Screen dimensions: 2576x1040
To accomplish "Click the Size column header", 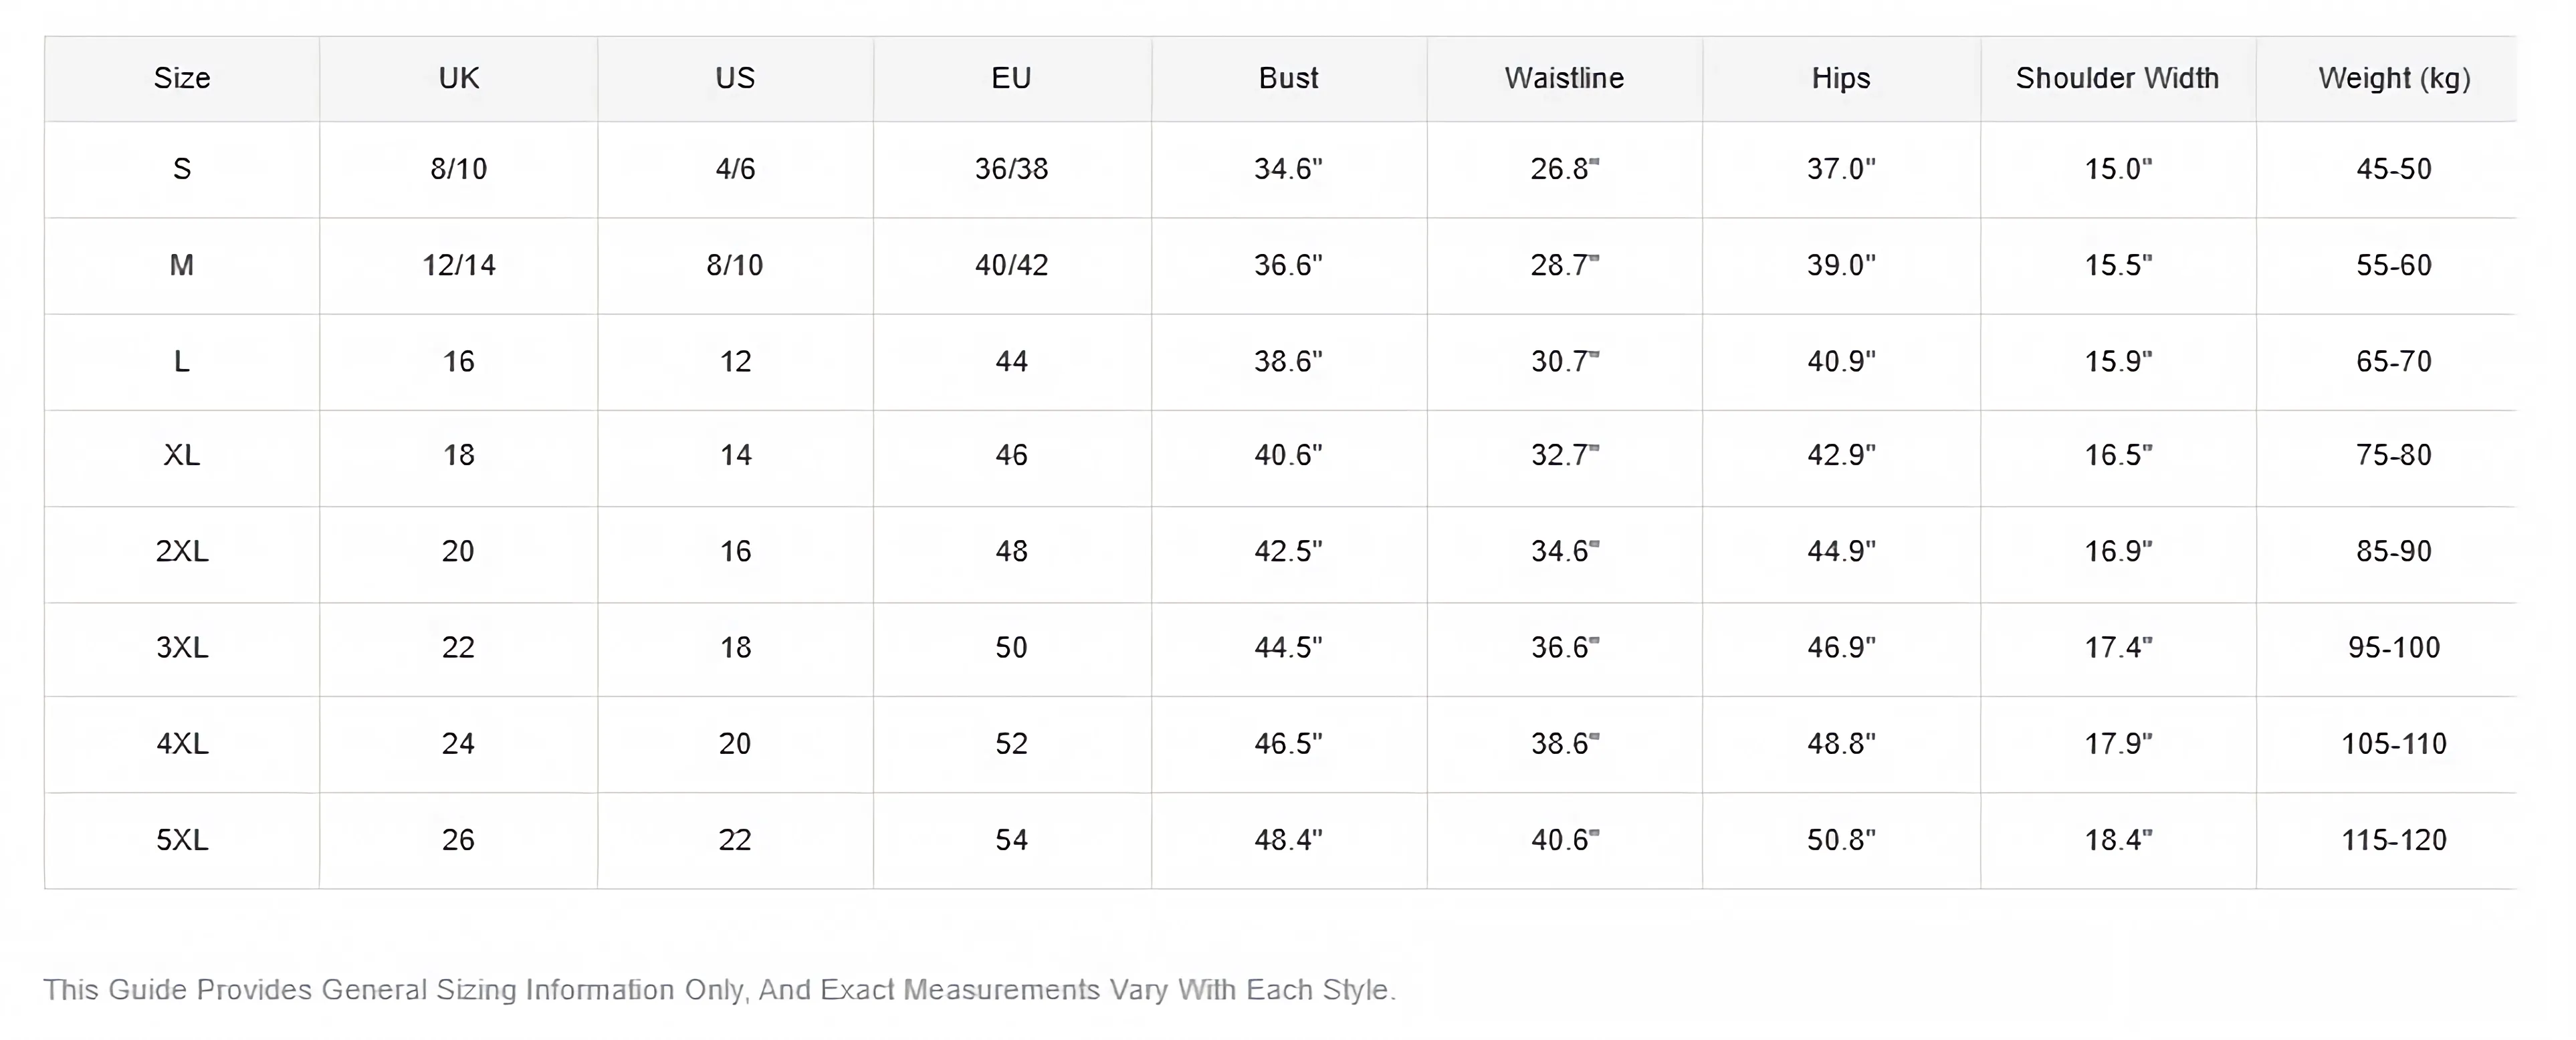I will click(x=182, y=79).
